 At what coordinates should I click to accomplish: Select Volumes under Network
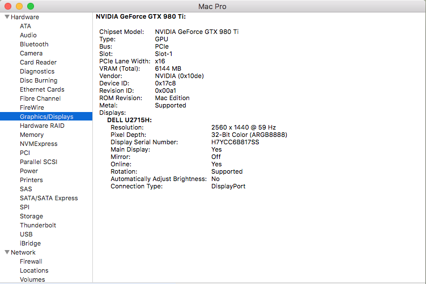32,279
